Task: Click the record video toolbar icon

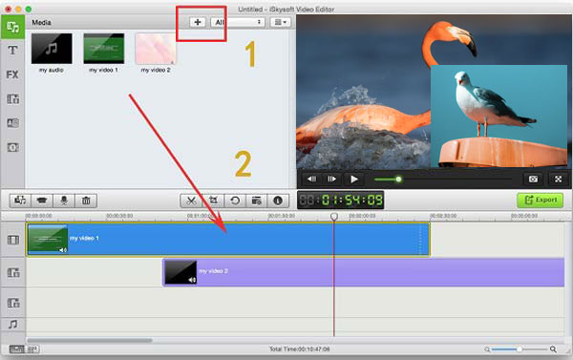Action: [42, 201]
